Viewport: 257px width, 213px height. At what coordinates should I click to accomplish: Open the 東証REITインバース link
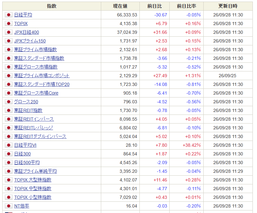click(x=34, y=119)
